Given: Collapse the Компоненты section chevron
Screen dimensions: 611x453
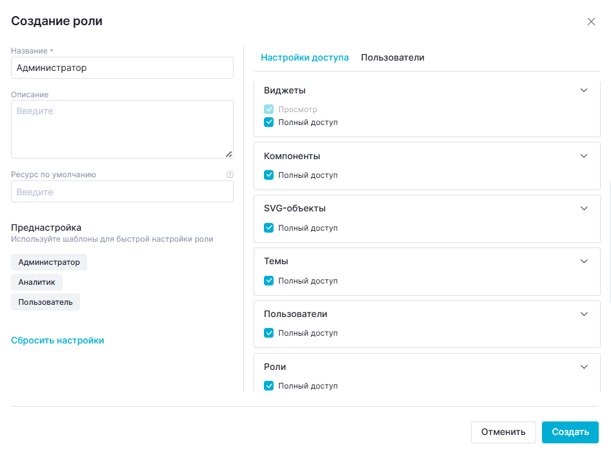Looking at the screenshot, I should 584,156.
